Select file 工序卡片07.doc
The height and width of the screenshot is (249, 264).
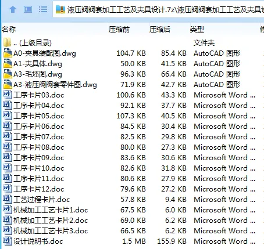pos(38,137)
